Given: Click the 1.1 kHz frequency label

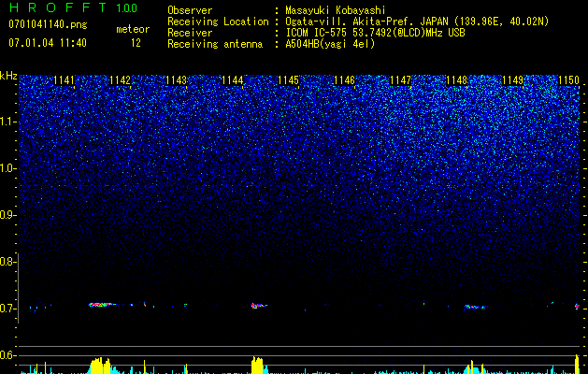Looking at the screenshot, I should (x=7, y=122).
